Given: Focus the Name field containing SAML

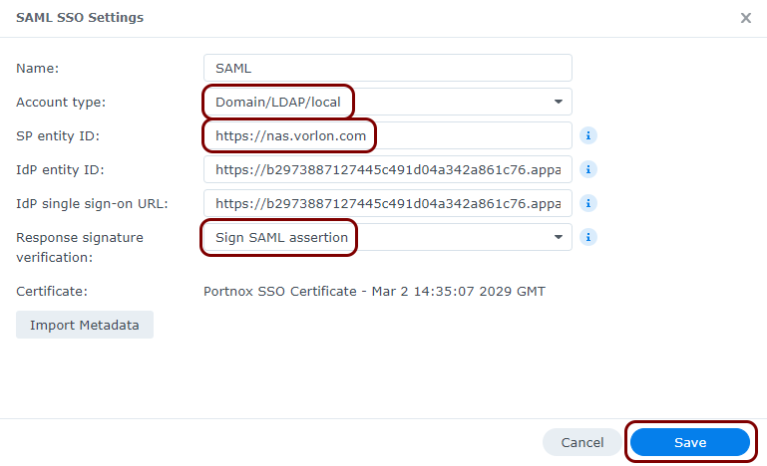Looking at the screenshot, I should 387,68.
